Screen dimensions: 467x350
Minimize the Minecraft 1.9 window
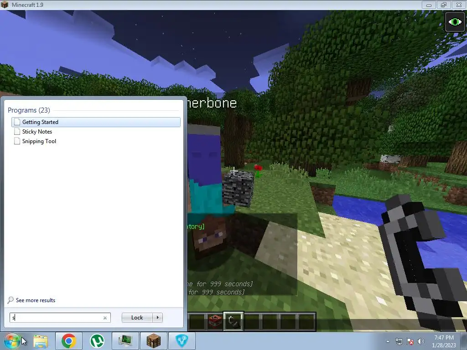click(429, 5)
